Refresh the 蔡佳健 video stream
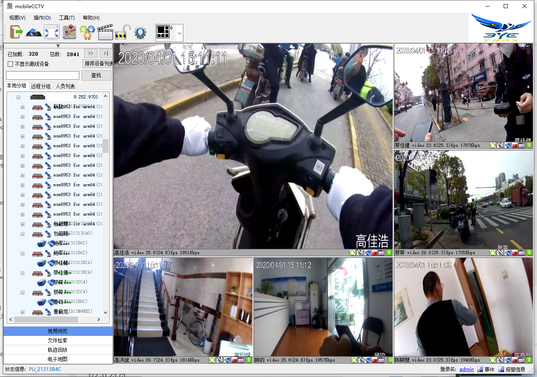Screen dimensions: 537x377 493,145
